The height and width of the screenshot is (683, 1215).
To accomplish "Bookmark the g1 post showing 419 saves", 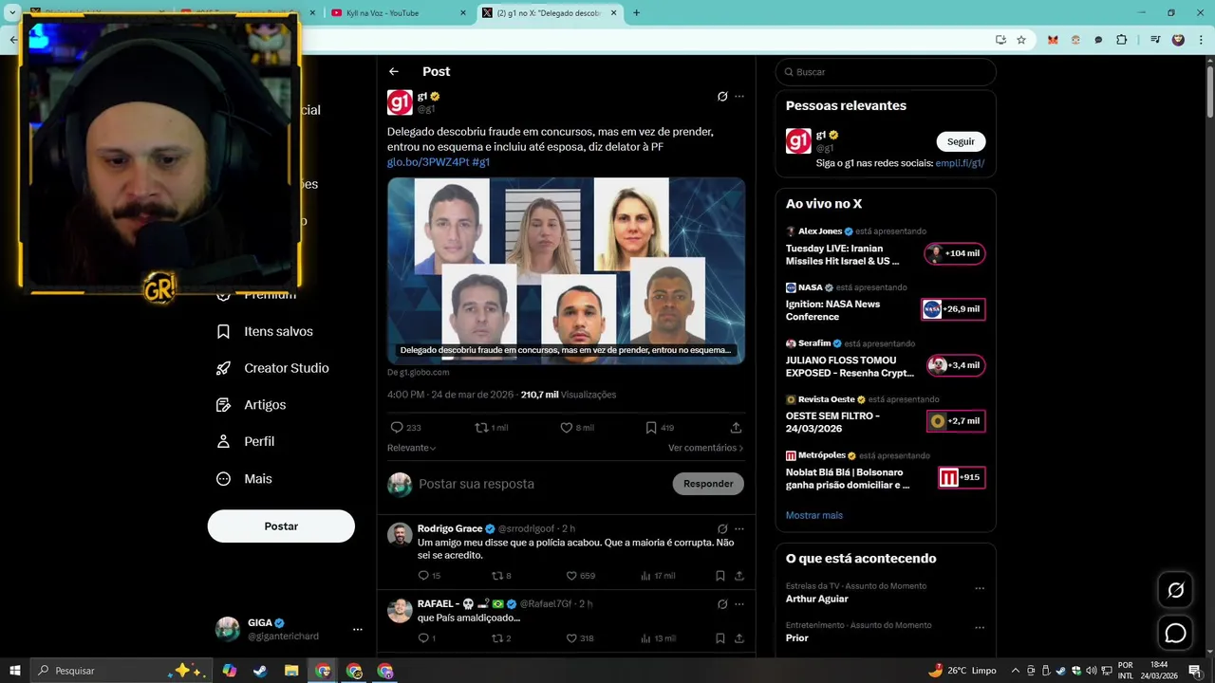I will [660, 428].
